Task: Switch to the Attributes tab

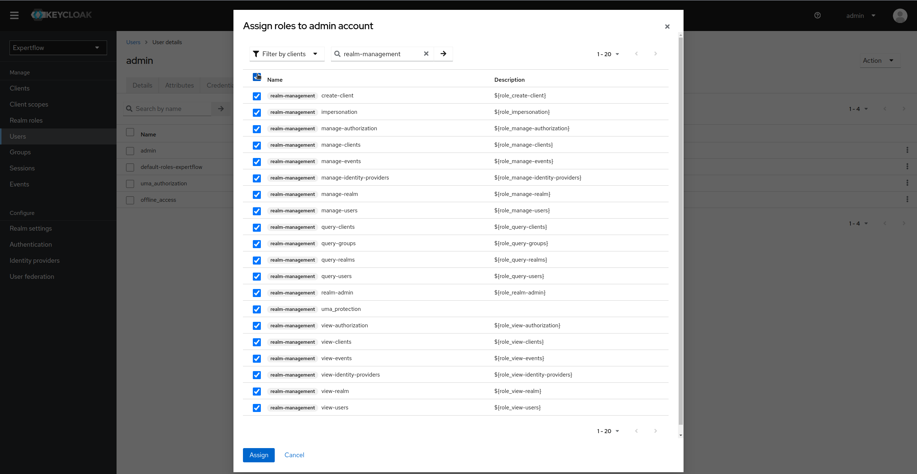Action: tap(179, 85)
